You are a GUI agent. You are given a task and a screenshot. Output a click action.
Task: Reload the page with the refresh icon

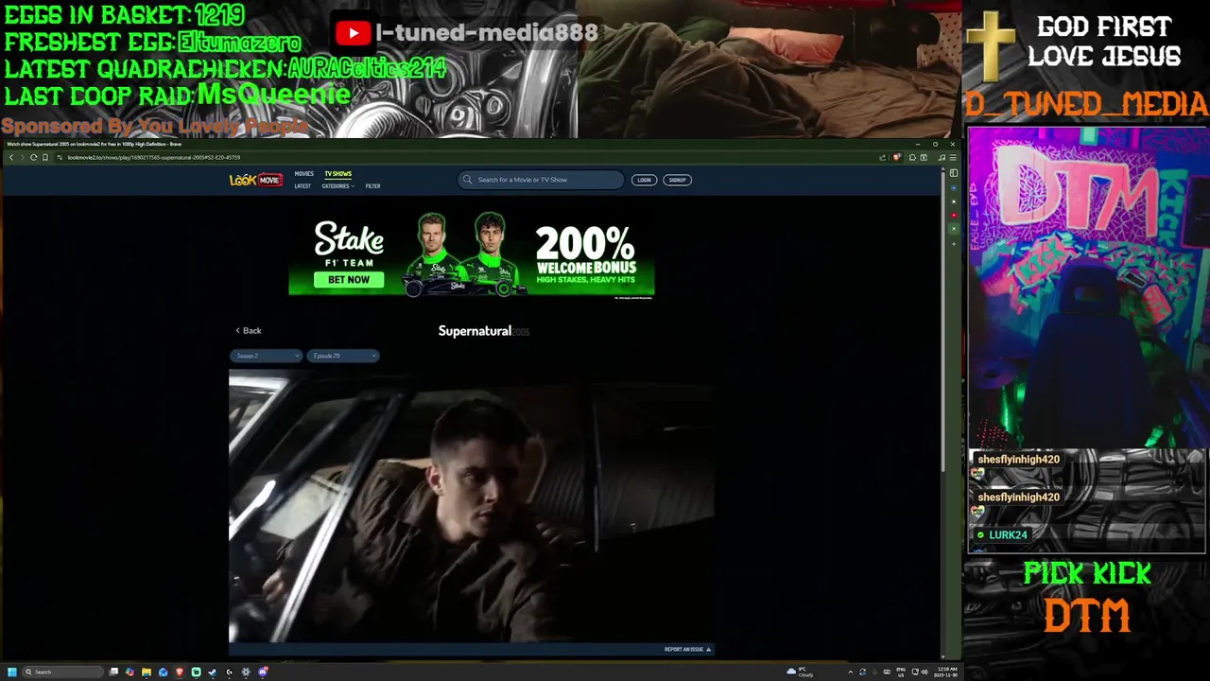[33, 157]
